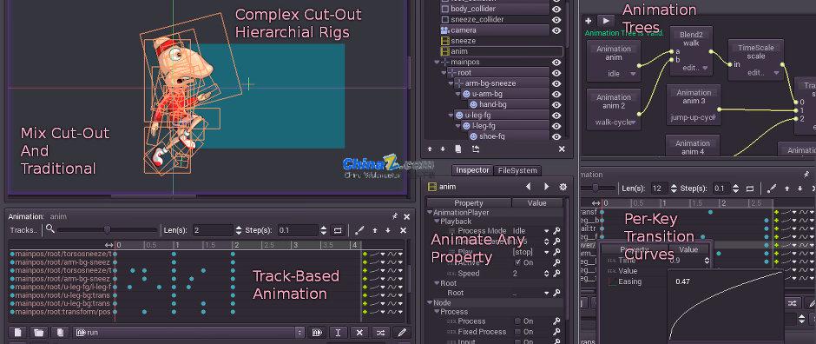The image size is (816, 344).
Task: Click the scene dock delete X icon
Action: [562, 149]
